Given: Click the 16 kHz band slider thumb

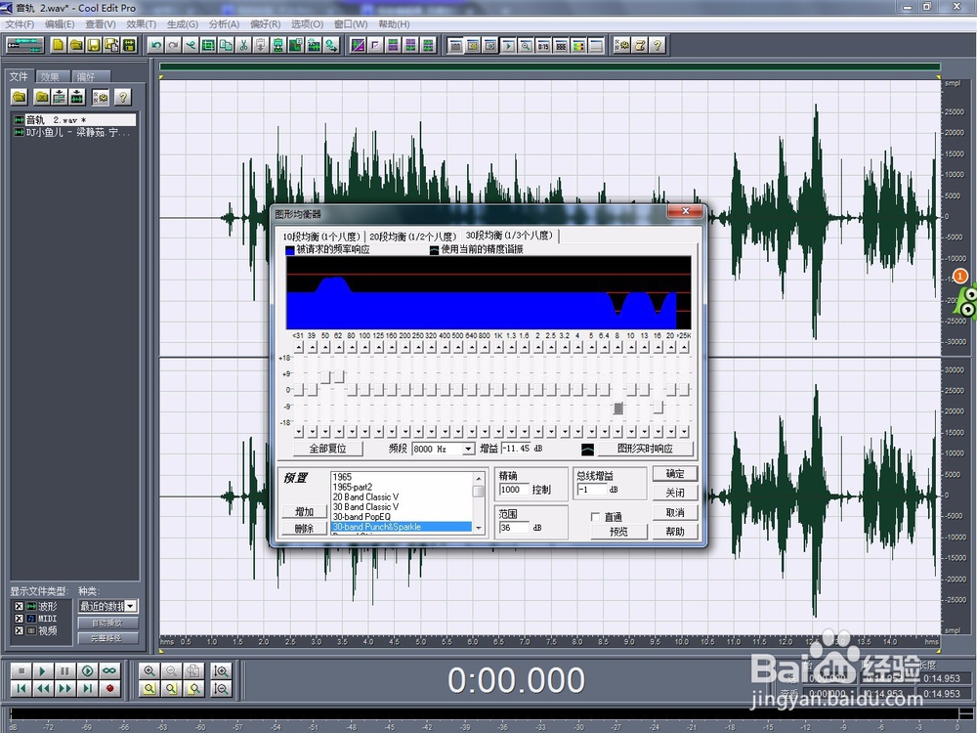Looking at the screenshot, I should (x=658, y=408).
